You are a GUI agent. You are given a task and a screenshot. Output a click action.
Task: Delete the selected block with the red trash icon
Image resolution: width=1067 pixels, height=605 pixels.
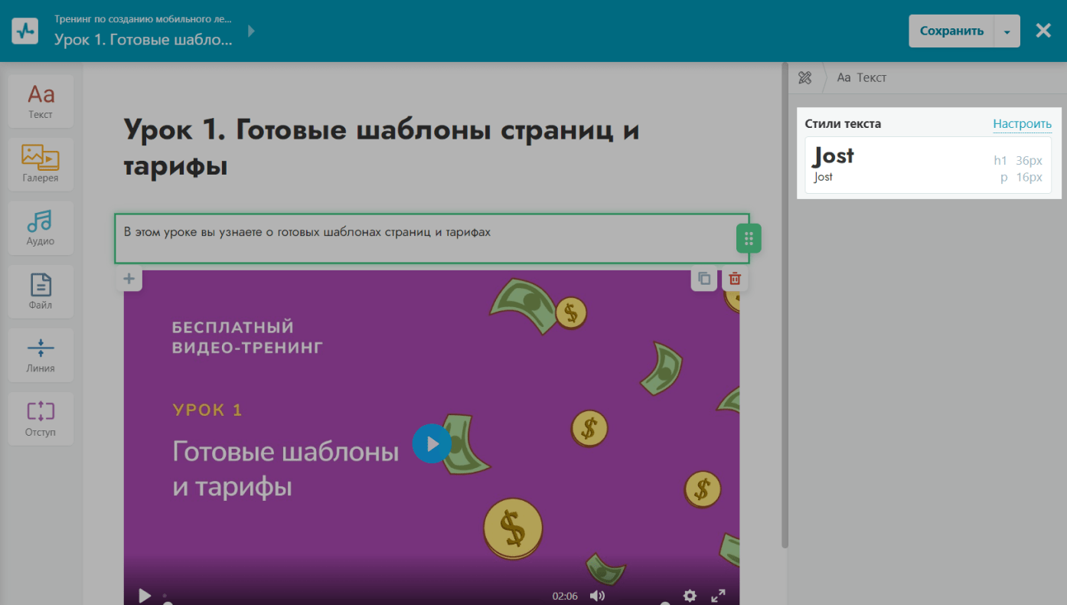coord(735,279)
